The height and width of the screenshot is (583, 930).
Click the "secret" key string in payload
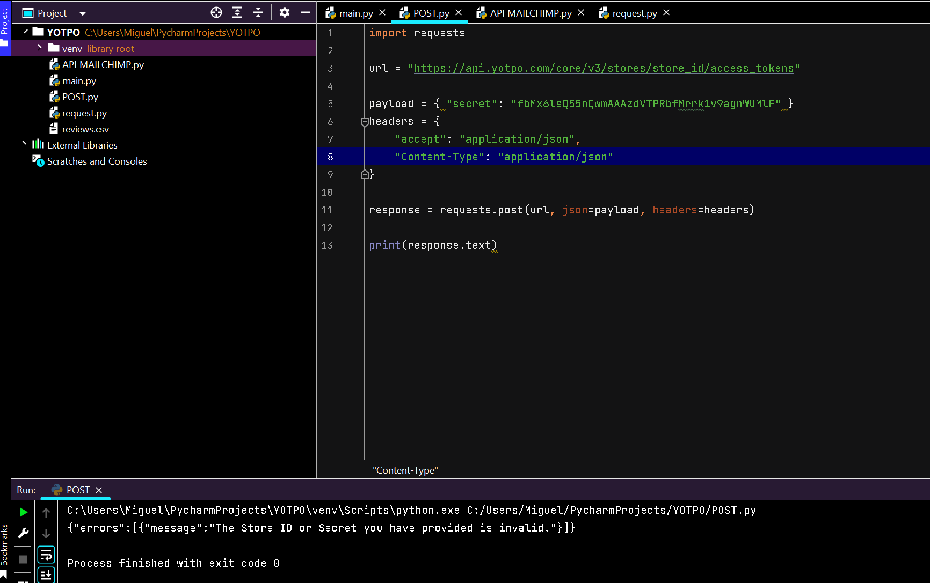point(472,104)
